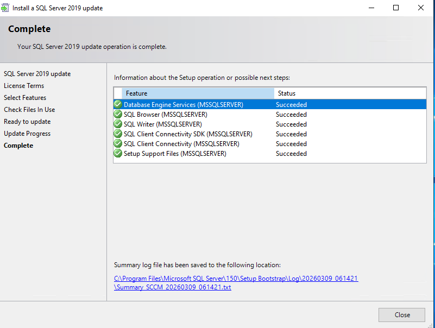Minimize the SQL Server update window
The width and height of the screenshot is (435, 328).
tap(371, 8)
